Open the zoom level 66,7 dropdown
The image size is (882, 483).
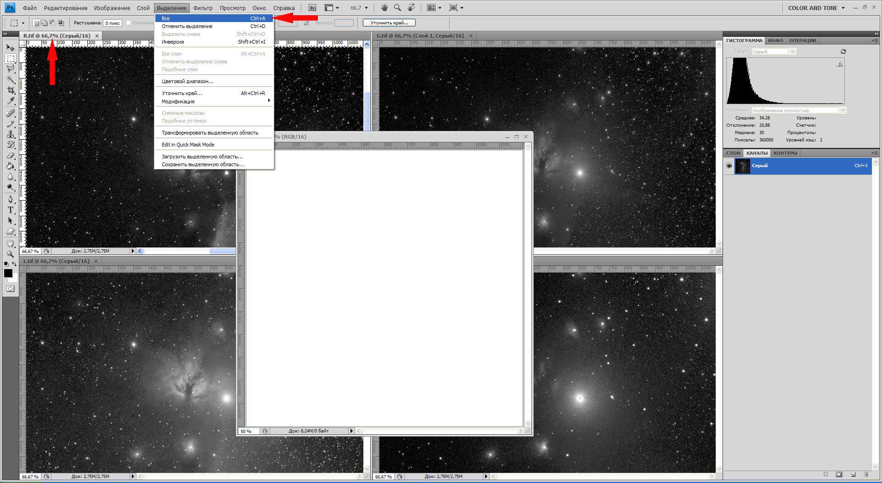pyautogui.click(x=359, y=8)
